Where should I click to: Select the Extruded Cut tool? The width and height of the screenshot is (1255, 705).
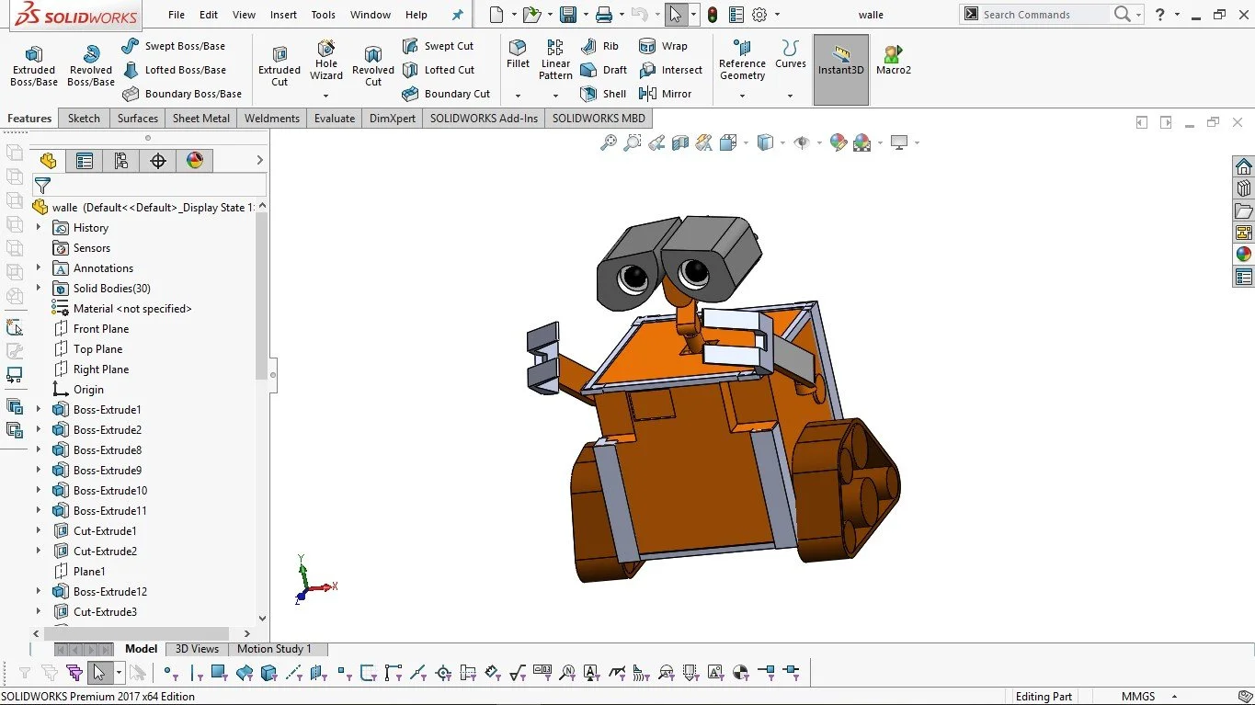280,65
